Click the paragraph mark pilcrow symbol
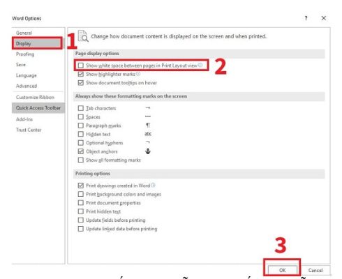The height and width of the screenshot is (279, 342). click(148, 126)
